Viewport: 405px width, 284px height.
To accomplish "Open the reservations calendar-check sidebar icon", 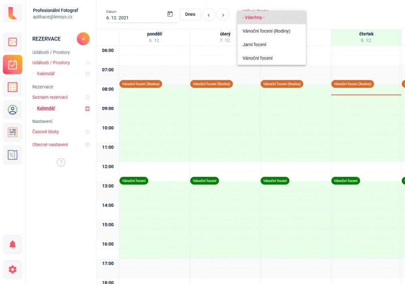I will click(13, 64).
